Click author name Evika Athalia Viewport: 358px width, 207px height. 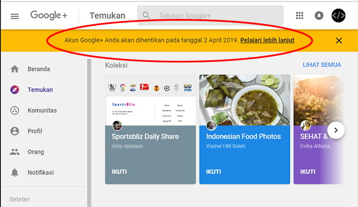[x=315, y=146]
